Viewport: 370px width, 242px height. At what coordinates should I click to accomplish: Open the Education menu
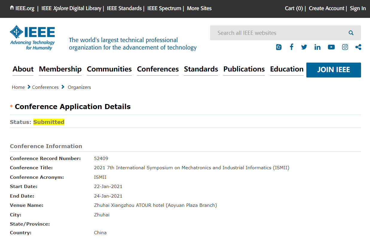tap(287, 69)
